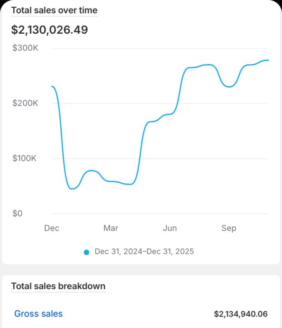
Task: Click the 'Total sales breakdown' heading
Action: 58,286
